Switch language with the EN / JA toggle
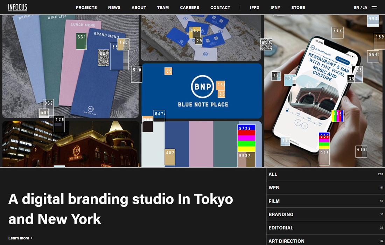The width and height of the screenshot is (385, 245). pyautogui.click(x=360, y=7)
